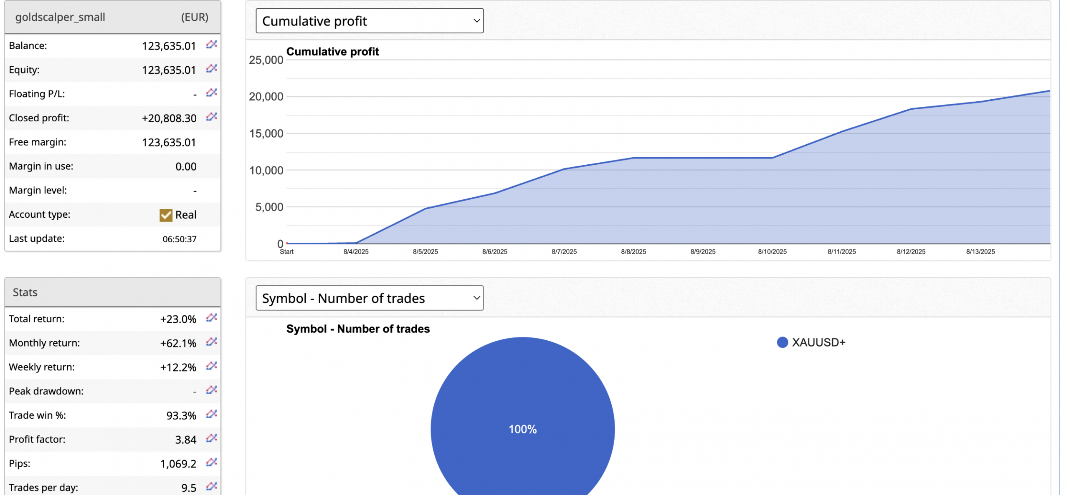Click the chart icon next to Pips

pos(211,462)
